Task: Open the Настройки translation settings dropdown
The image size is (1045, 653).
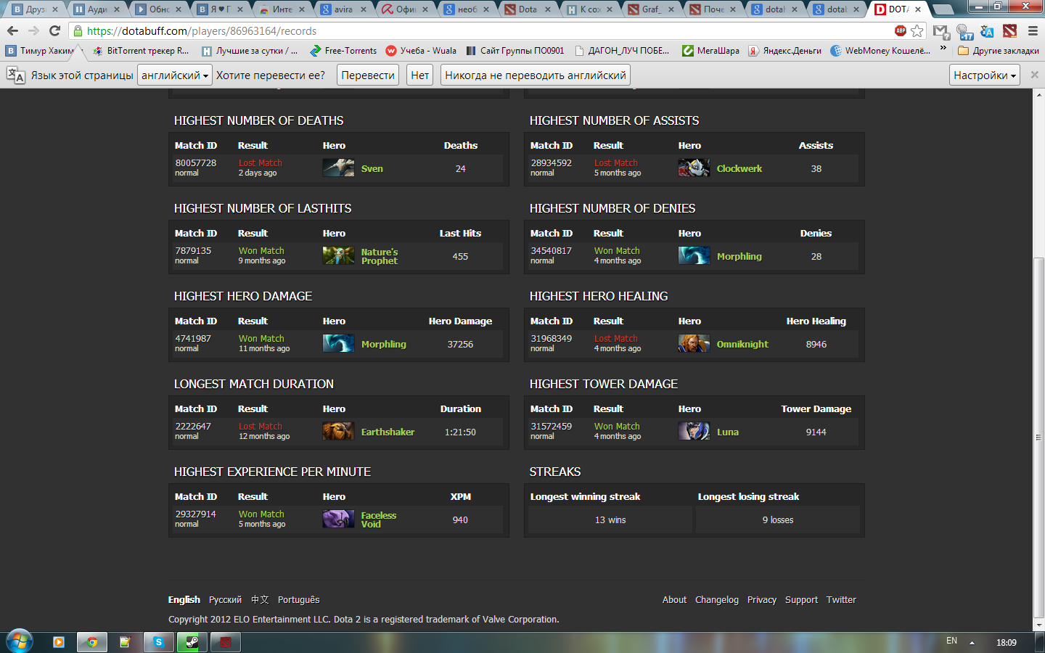Action: pos(984,75)
